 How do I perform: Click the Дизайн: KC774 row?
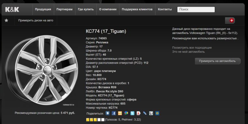96,79
